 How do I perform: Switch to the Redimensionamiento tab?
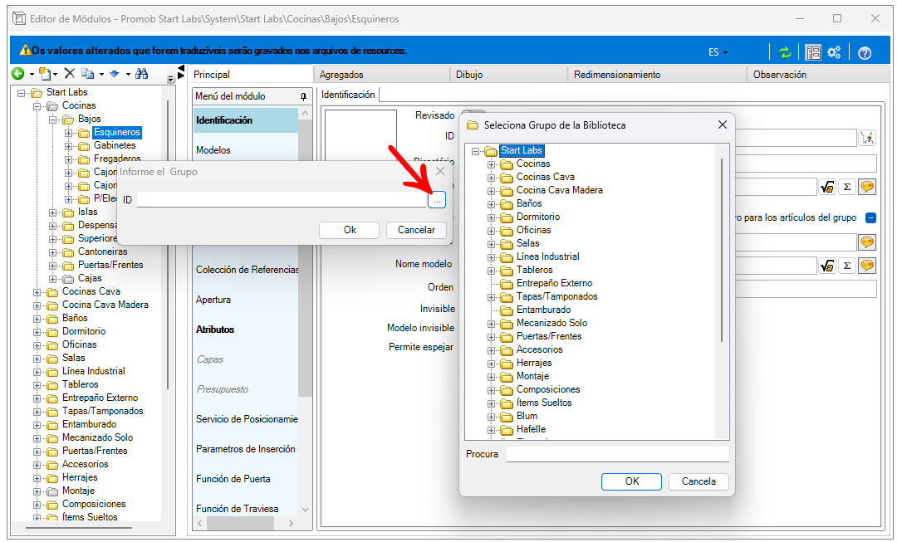pyautogui.click(x=657, y=75)
